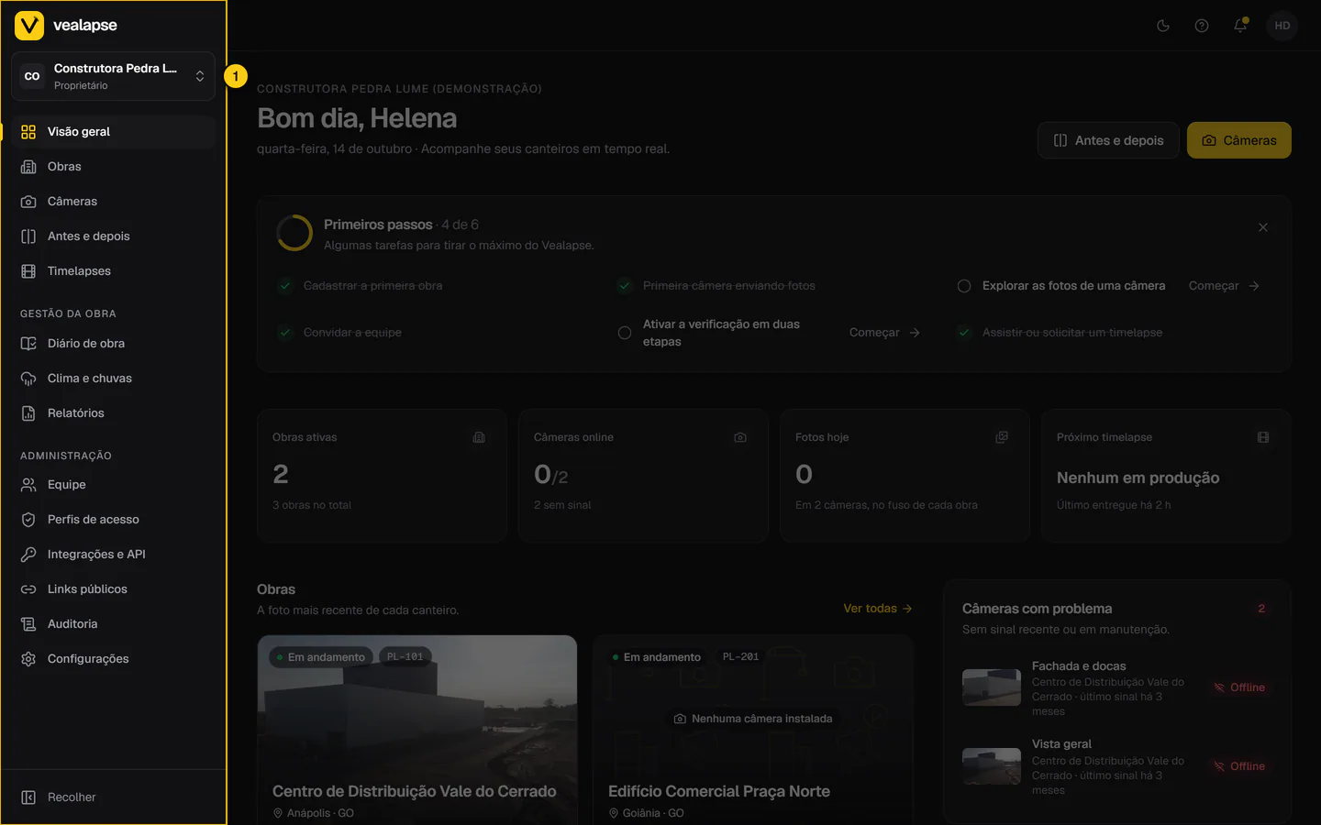
Task: Click Começar for verificação em duas etapas
Action: point(884,333)
